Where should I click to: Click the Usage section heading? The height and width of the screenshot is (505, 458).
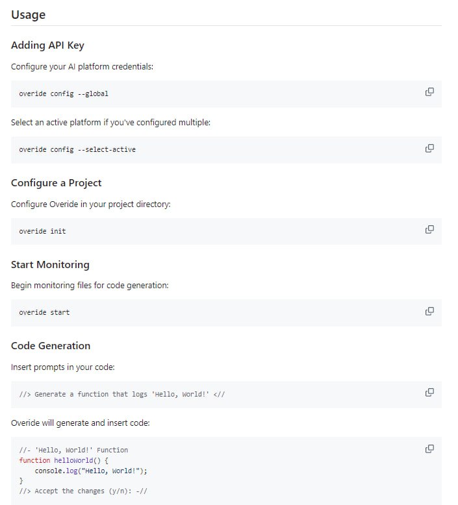click(x=28, y=14)
